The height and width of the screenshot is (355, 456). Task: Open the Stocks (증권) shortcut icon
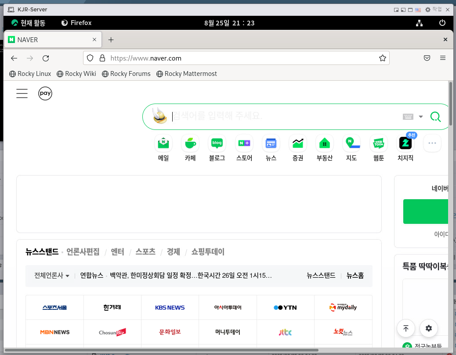(x=298, y=143)
